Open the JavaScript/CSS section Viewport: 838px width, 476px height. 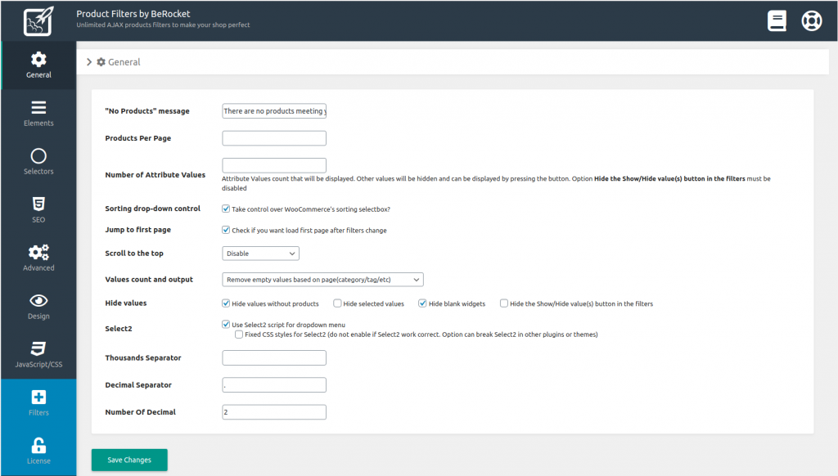point(38,355)
